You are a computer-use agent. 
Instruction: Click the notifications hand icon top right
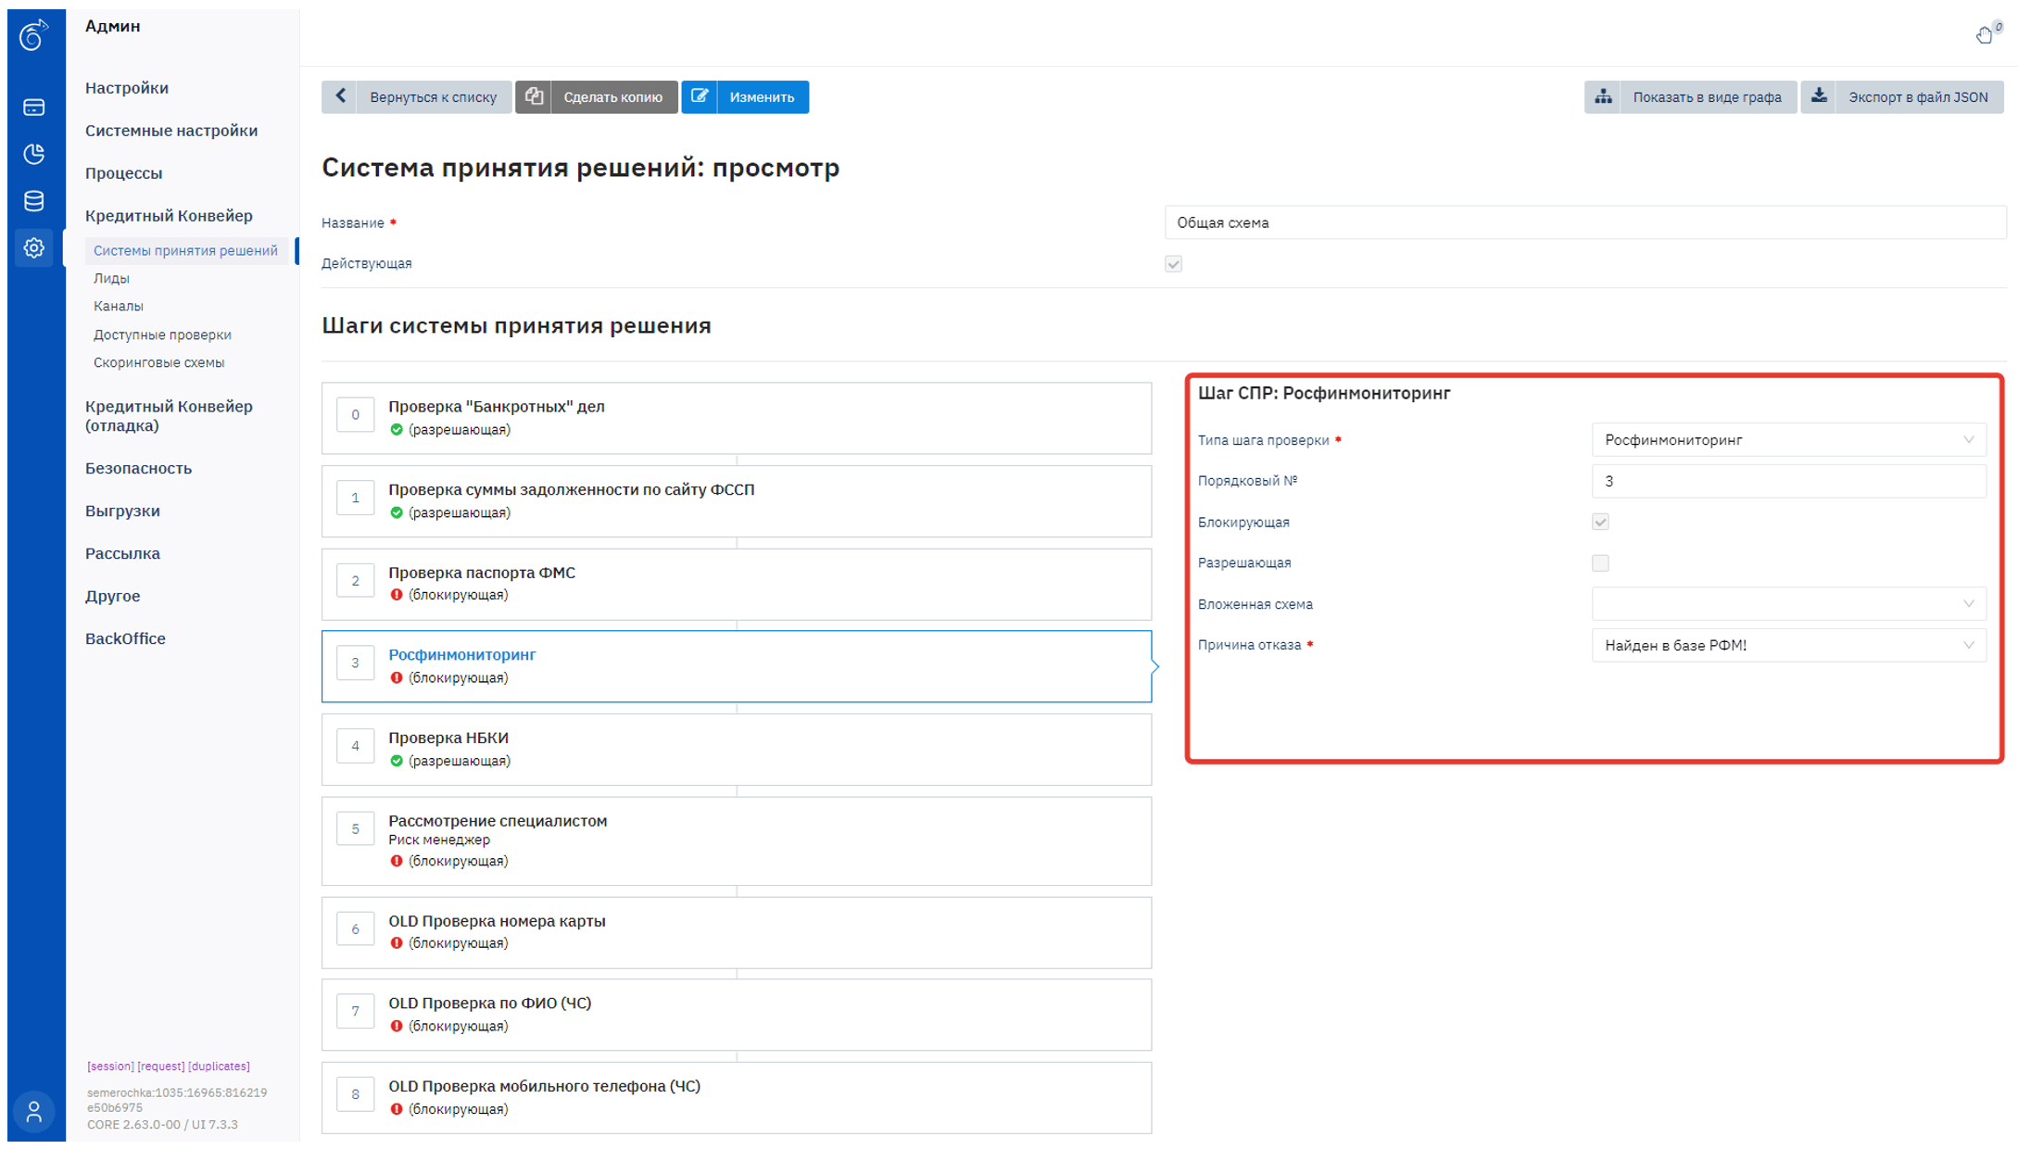coord(1986,33)
